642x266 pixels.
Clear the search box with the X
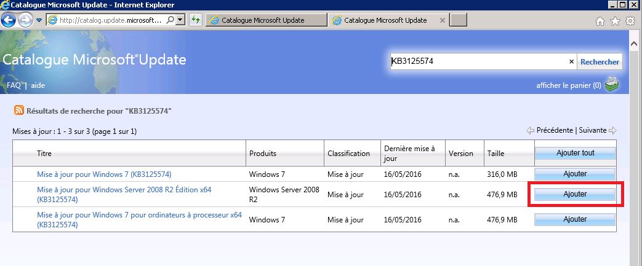point(572,61)
